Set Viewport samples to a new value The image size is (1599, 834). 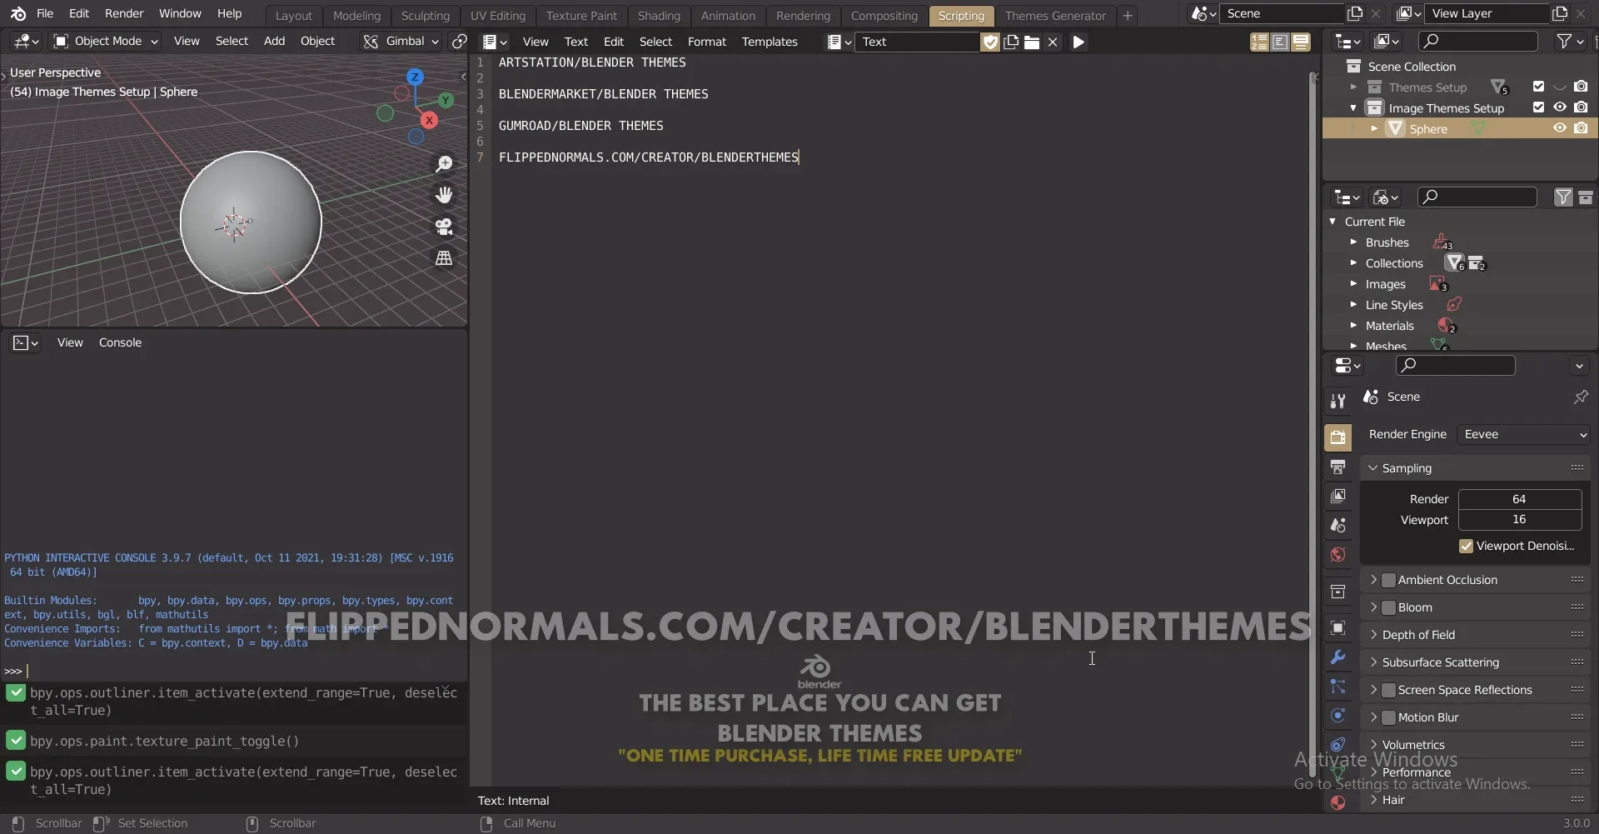[1521, 519]
